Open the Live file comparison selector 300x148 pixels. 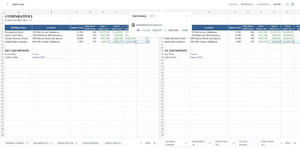point(277,4)
